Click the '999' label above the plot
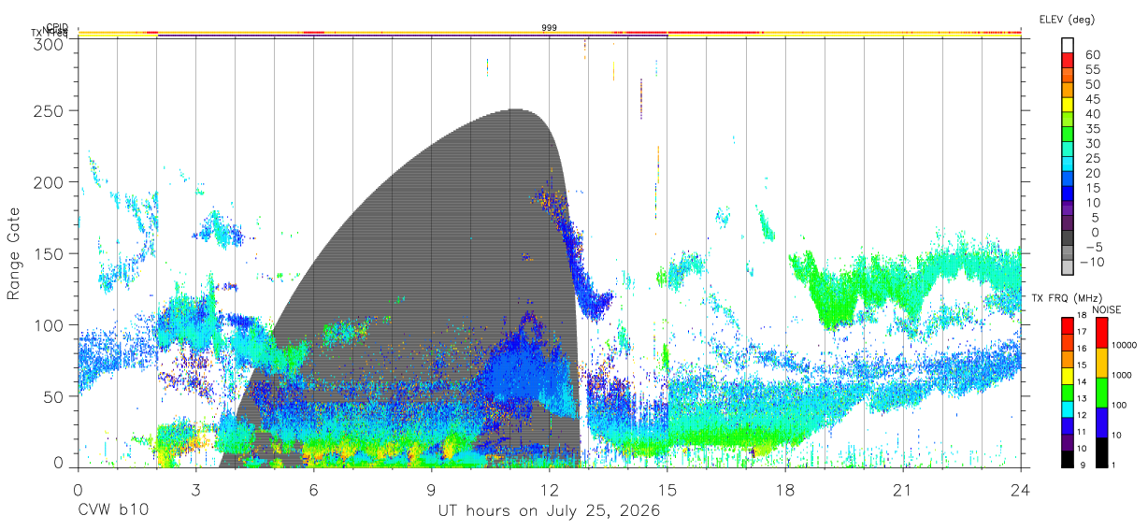 [x=550, y=28]
